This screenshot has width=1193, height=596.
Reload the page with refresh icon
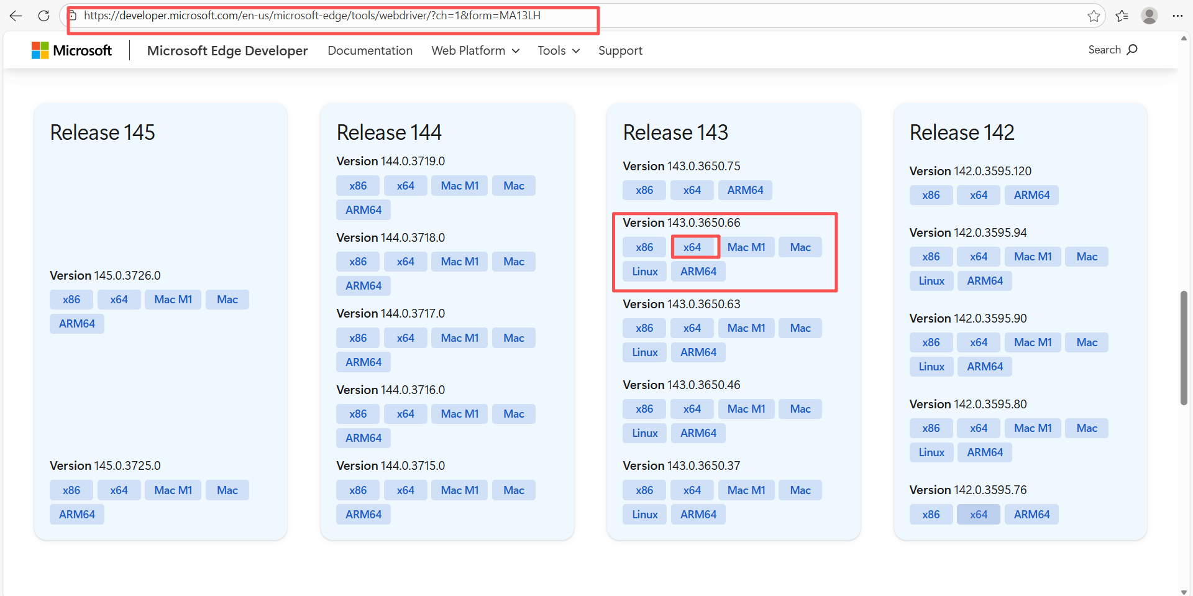point(43,16)
